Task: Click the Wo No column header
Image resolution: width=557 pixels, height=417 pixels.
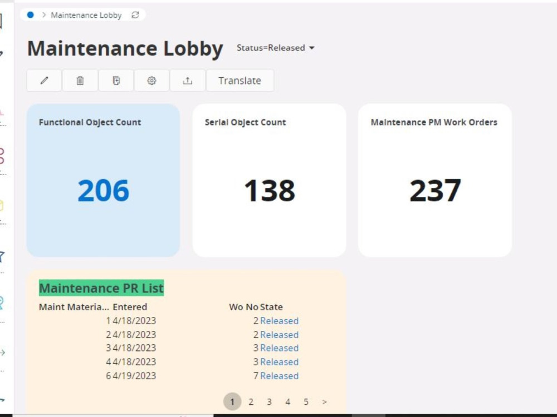Action: (244, 307)
